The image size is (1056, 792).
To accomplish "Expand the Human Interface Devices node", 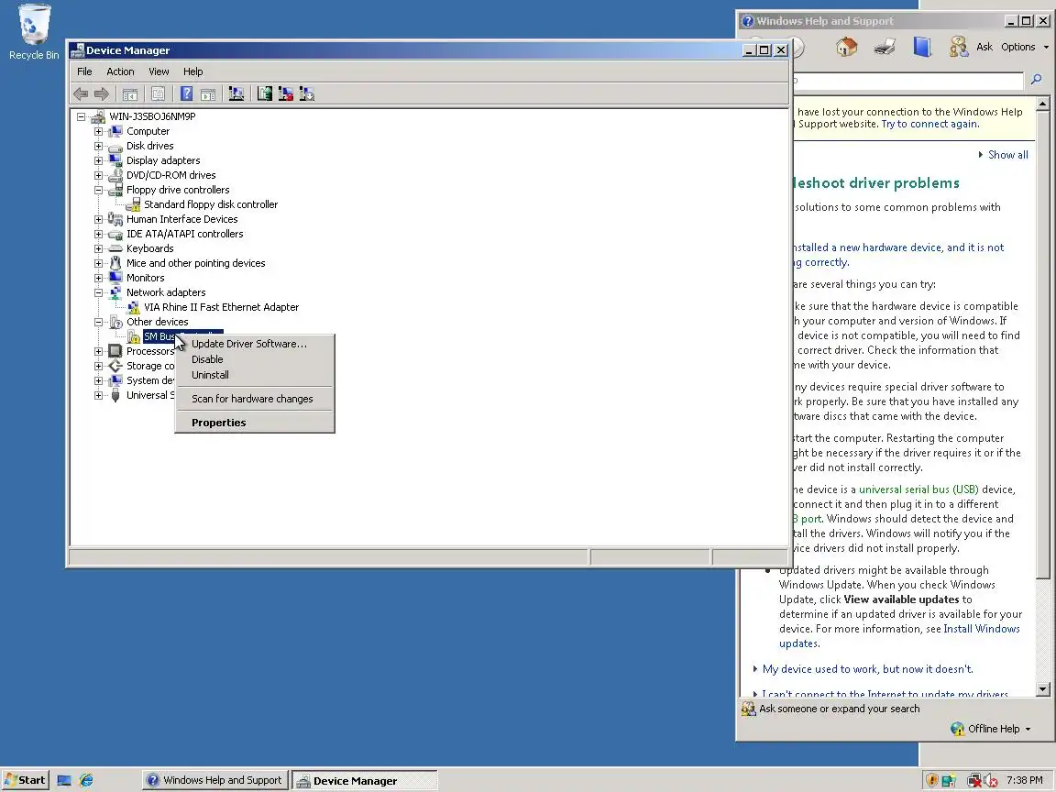I will (x=98, y=220).
